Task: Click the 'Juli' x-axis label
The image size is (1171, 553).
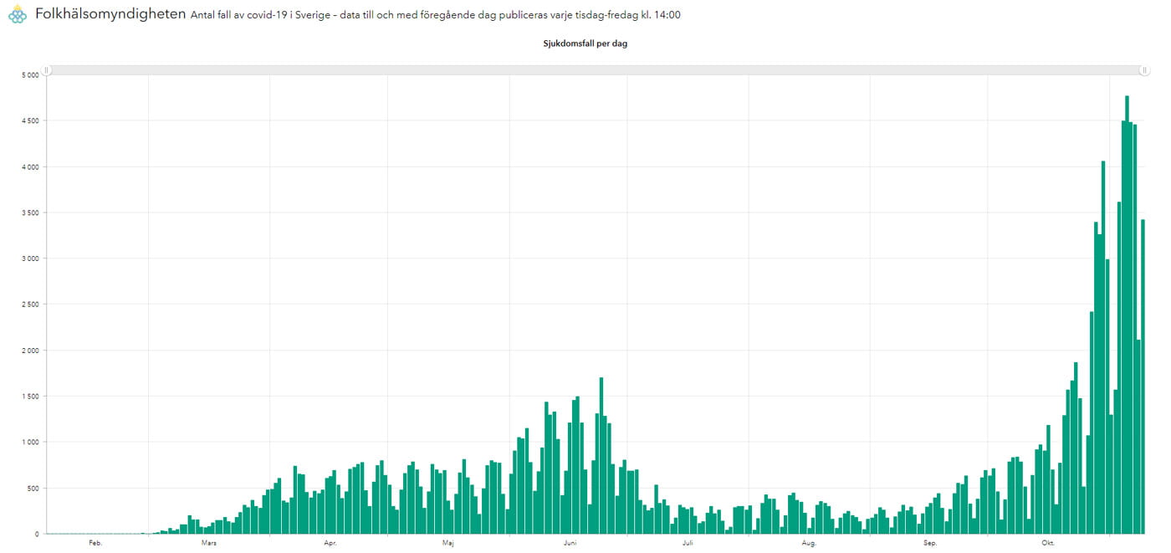Action: [x=688, y=543]
